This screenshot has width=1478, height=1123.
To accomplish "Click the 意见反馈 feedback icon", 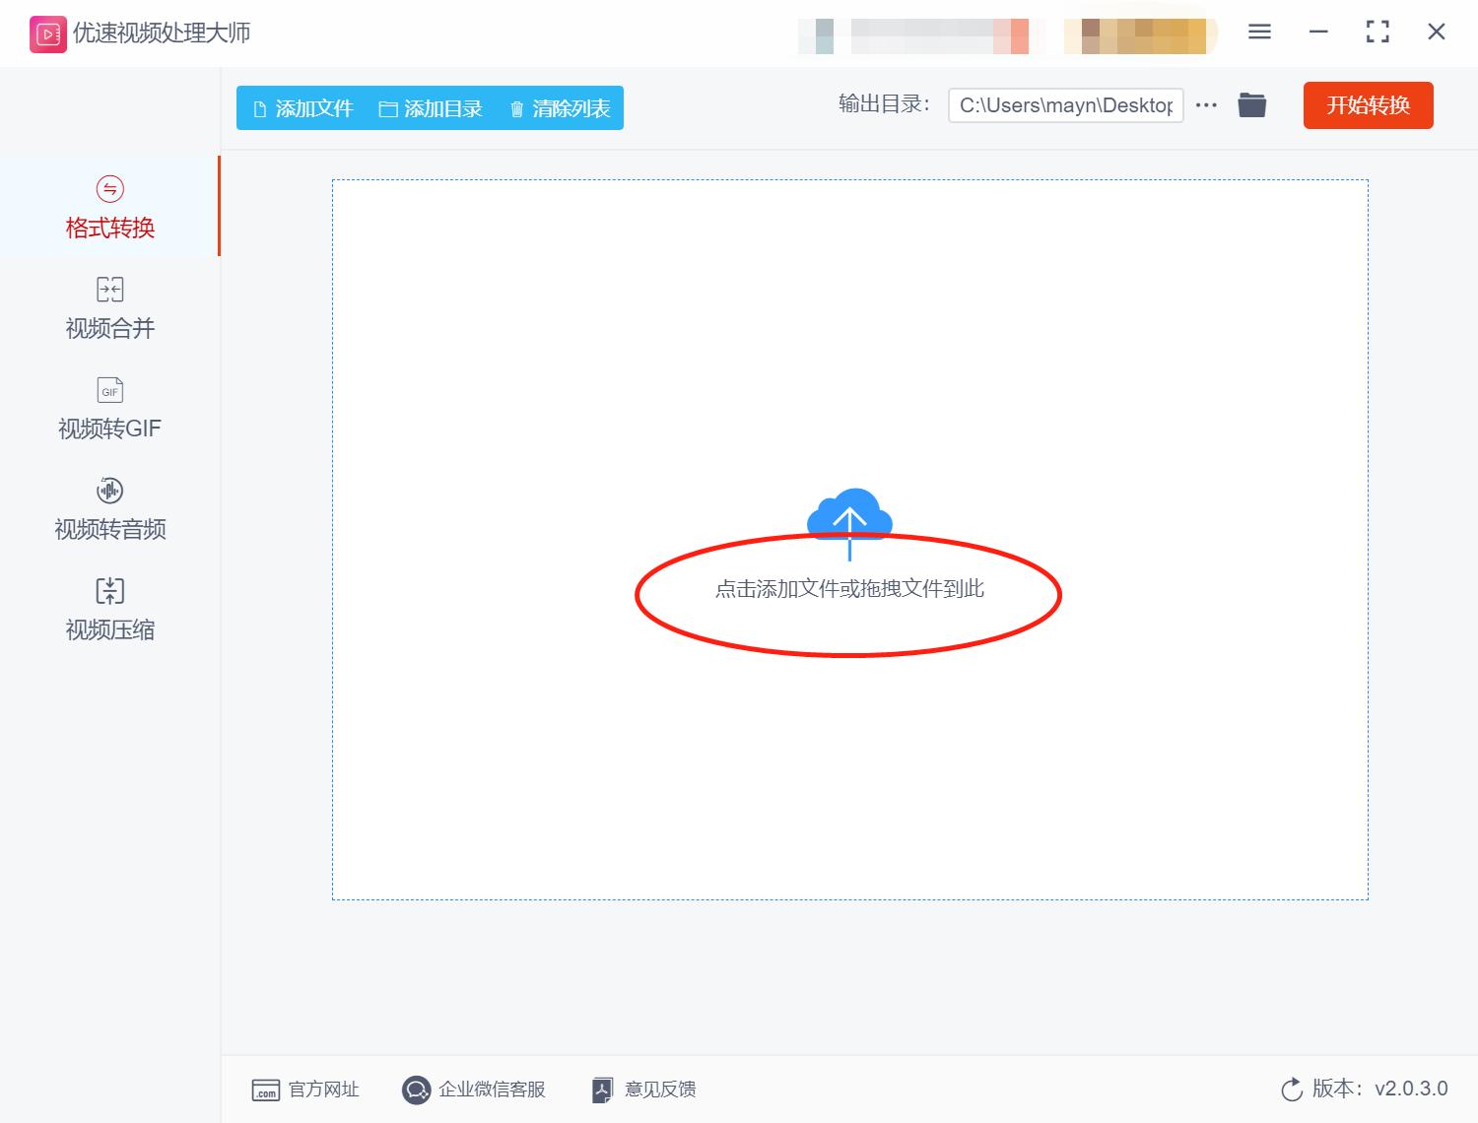I will (602, 1090).
